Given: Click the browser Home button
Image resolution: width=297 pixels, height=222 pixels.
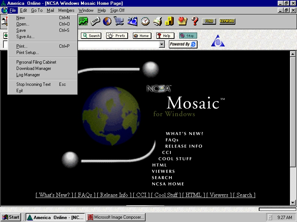Looking at the screenshot, I should 141,36.
